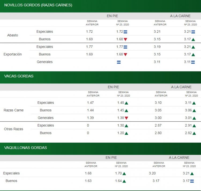The height and width of the screenshot is (191, 201).
Task: Click the red down arrow beside 1.38 in Vacas Gordas
Action: [126, 118]
